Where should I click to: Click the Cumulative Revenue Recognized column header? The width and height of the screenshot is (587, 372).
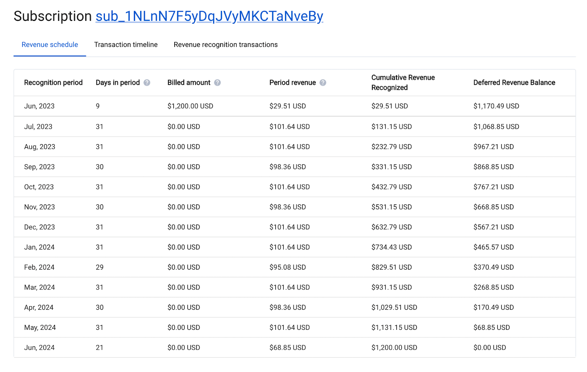(403, 83)
